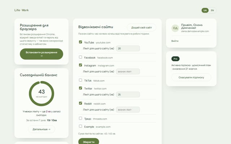Select the olena.demo@example.com email text
Screen dimensions: 231x144
[x=195, y=31]
